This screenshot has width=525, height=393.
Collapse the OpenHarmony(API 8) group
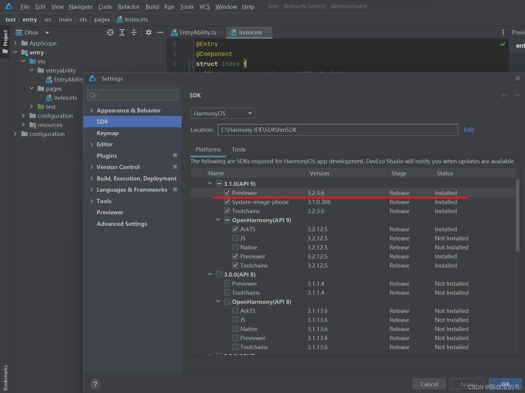pos(218,301)
